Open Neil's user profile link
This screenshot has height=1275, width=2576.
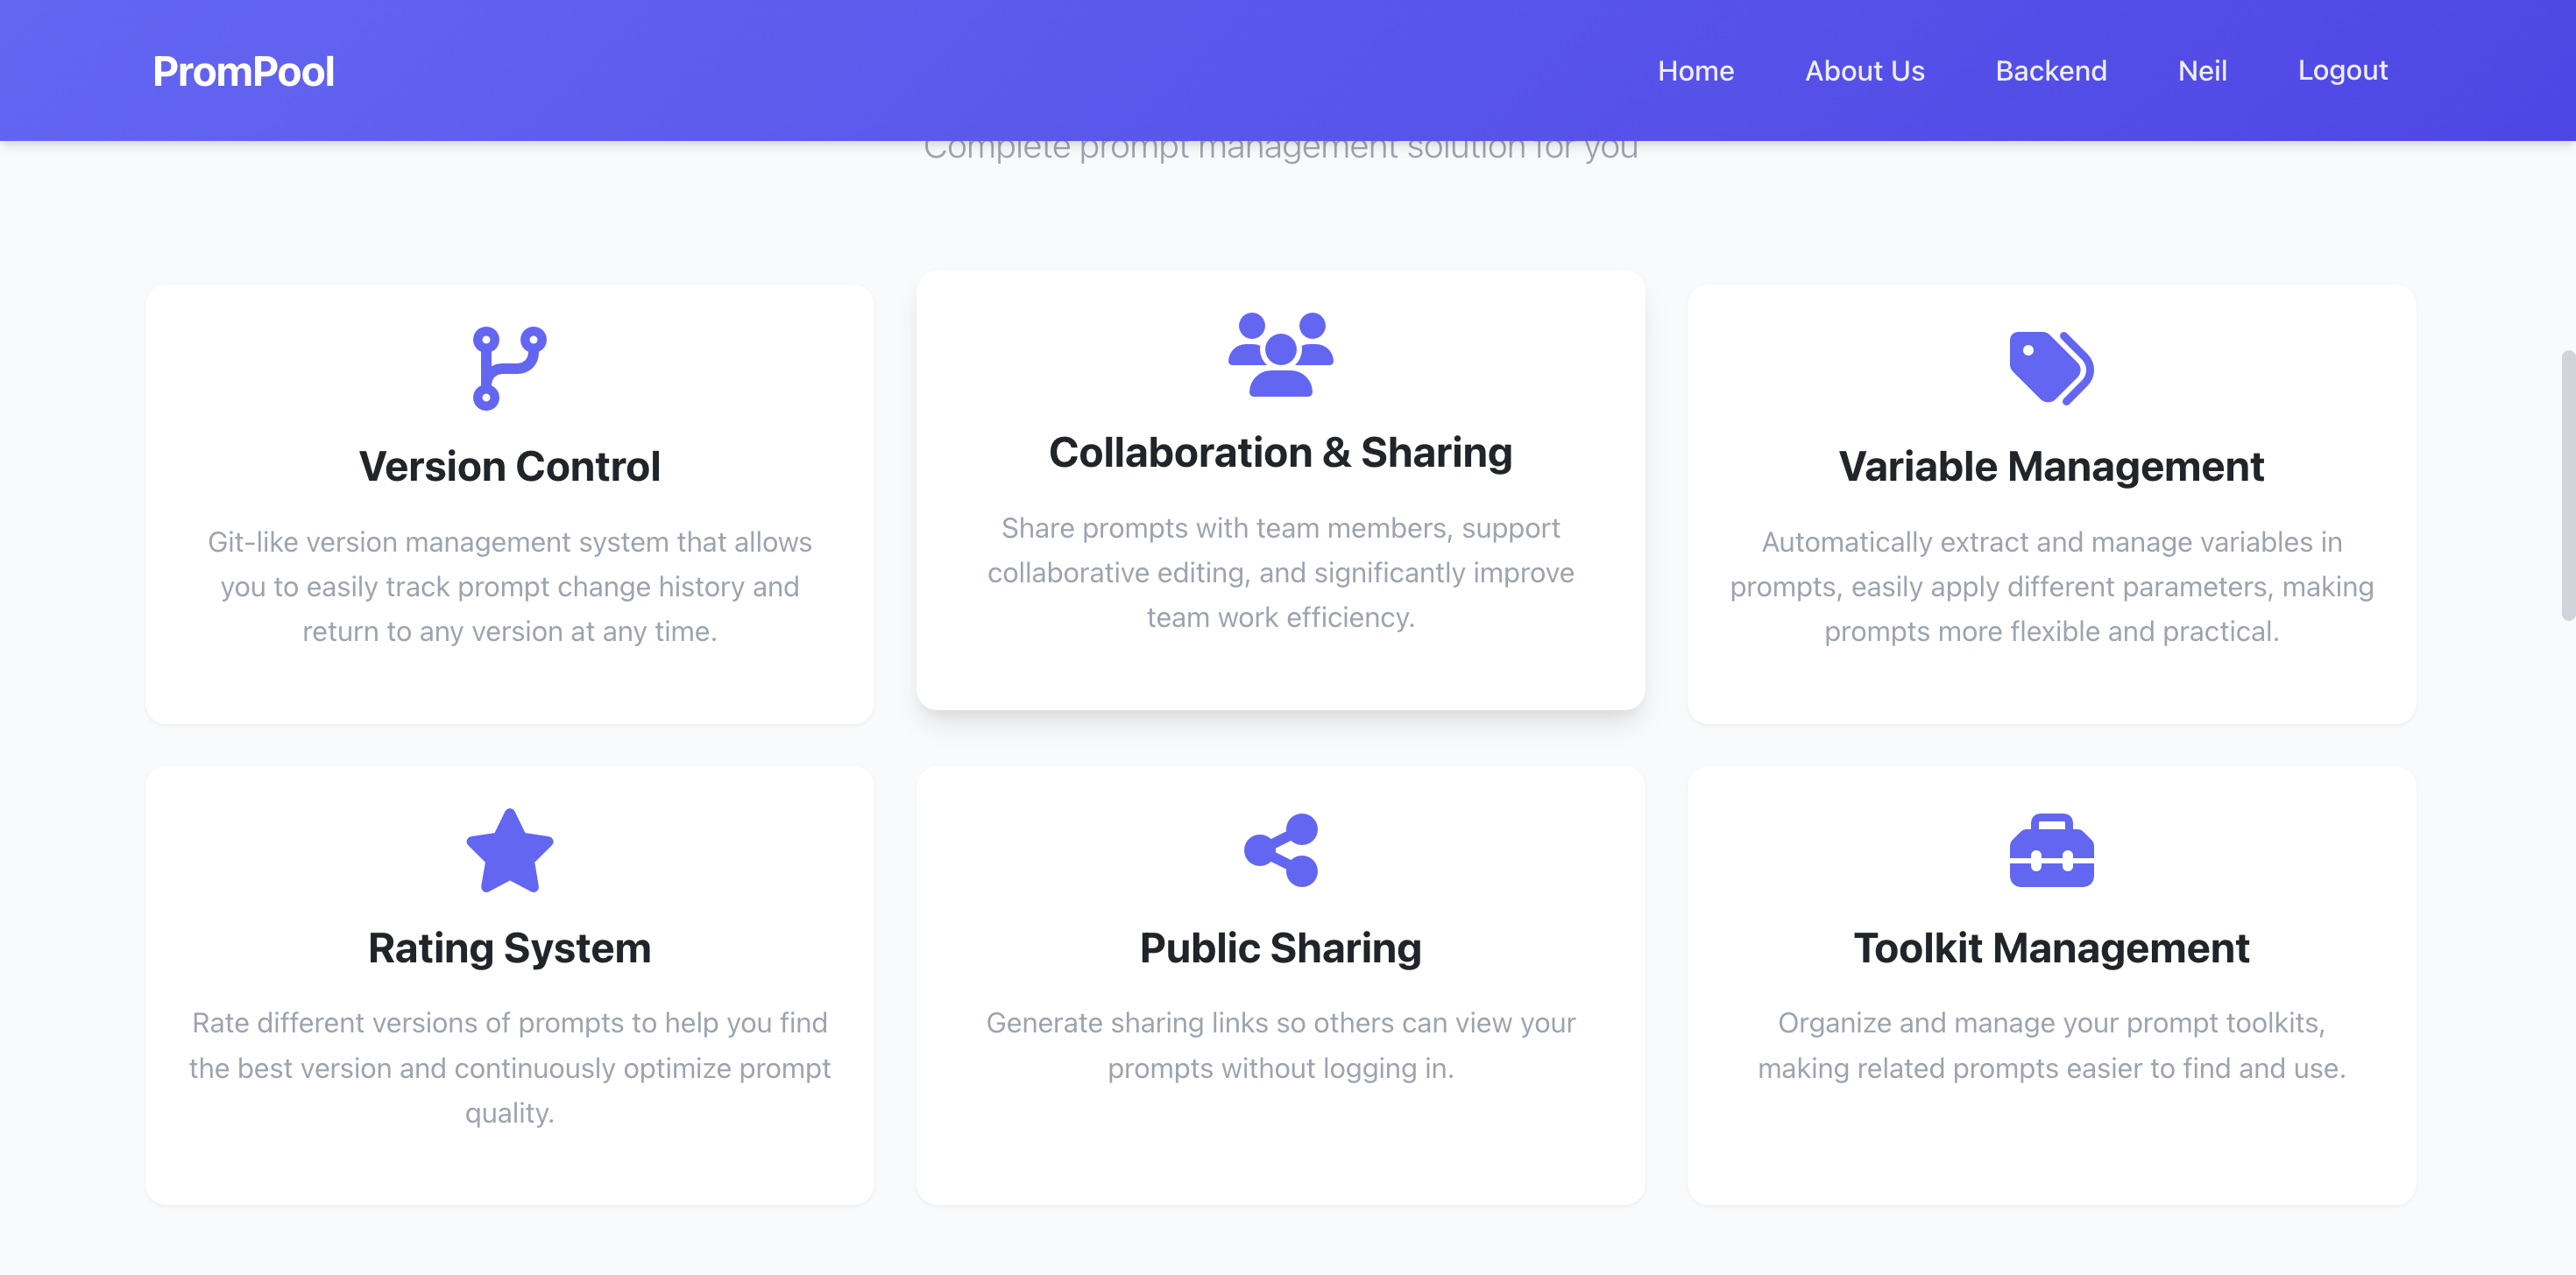pyautogui.click(x=2202, y=71)
